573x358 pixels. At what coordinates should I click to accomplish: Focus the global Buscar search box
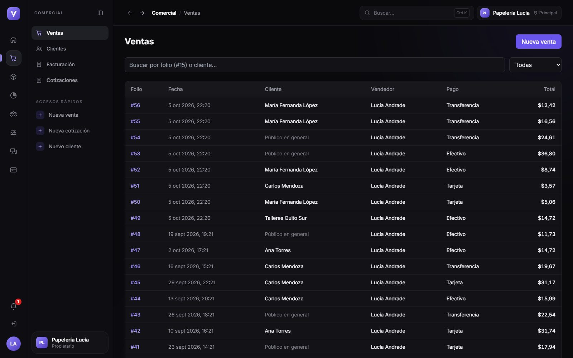pos(416,13)
